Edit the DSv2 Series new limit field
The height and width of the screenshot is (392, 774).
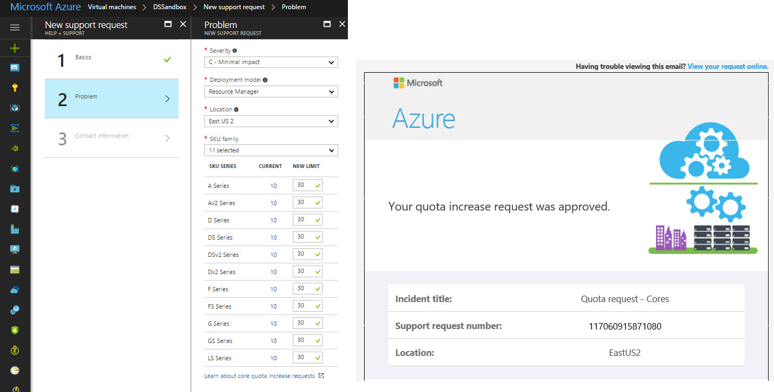coord(307,254)
